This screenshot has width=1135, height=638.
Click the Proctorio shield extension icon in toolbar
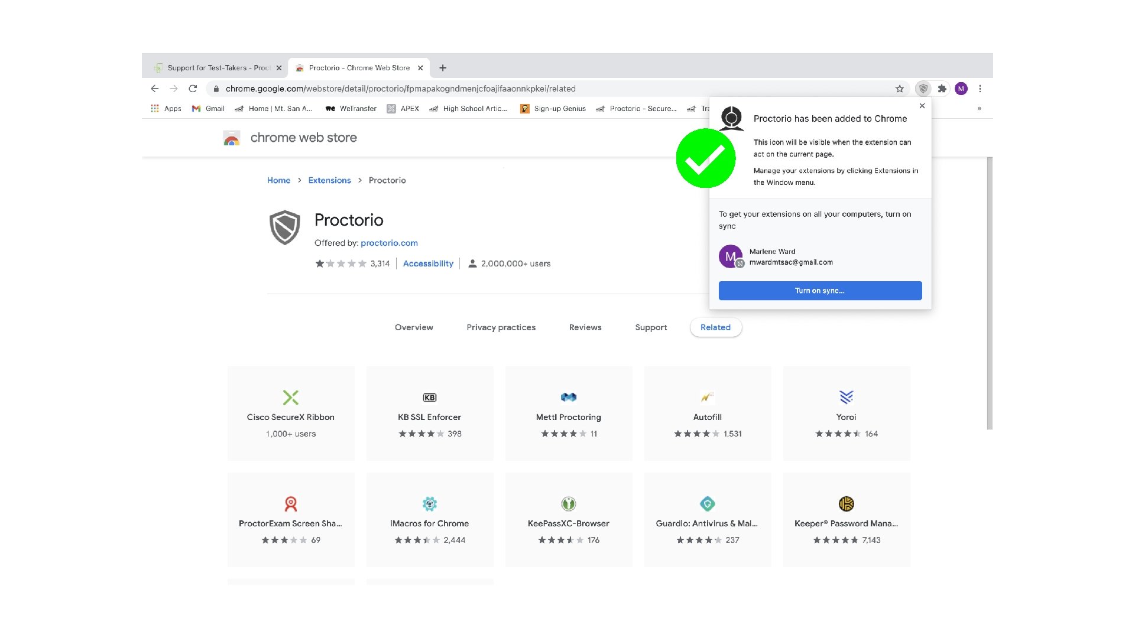923,89
